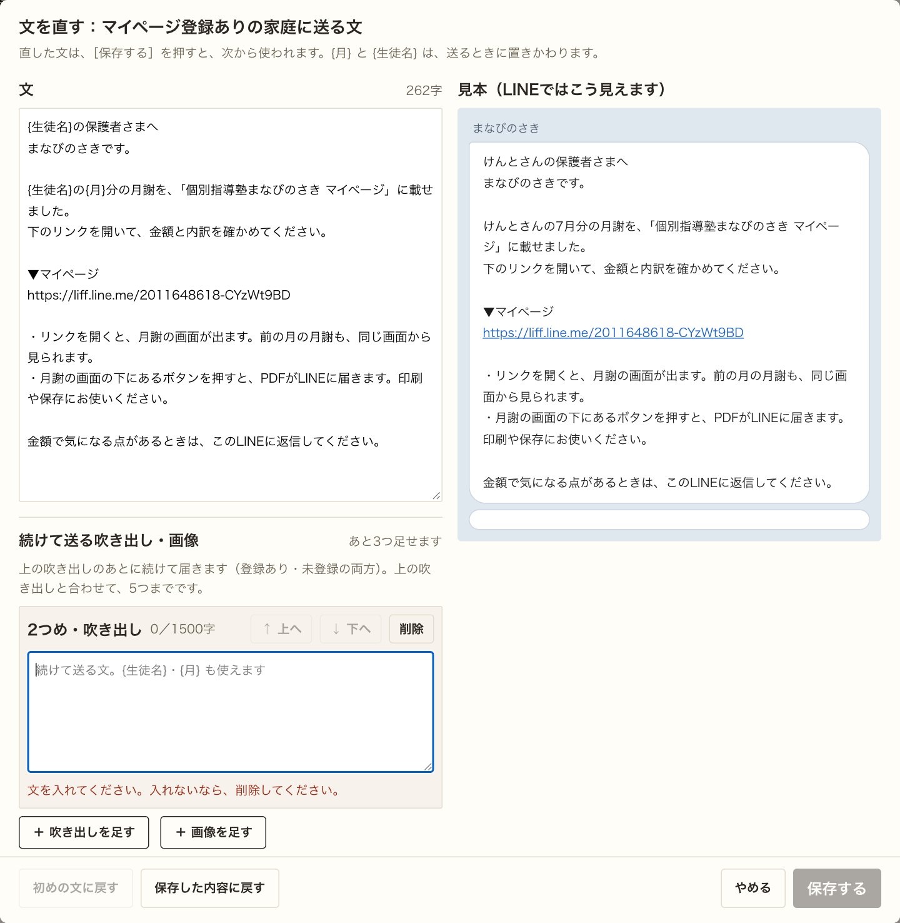This screenshot has height=923, width=900.
Task: Click the first preview message bubble
Action: point(669,322)
